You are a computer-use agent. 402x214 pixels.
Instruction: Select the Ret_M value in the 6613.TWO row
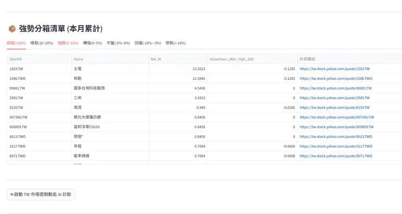(x=178, y=136)
